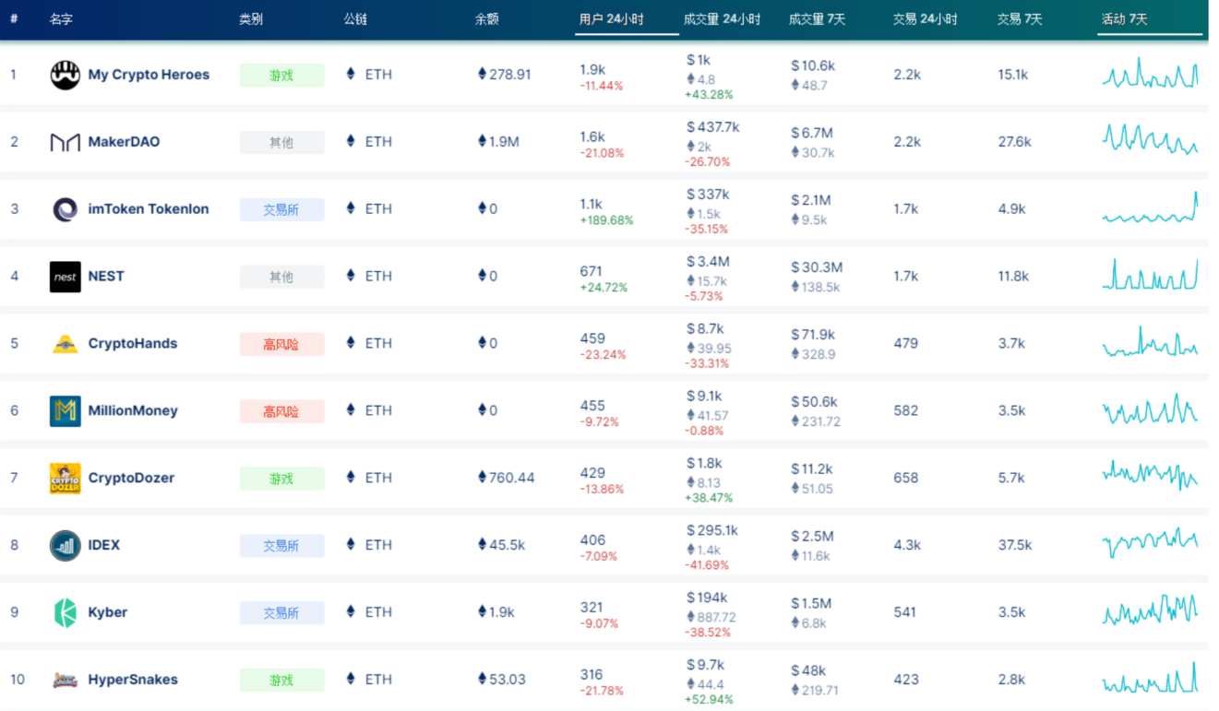Click 其他 tag in MakerDAO row
Image resolution: width=1219 pixels, height=711 pixels.
click(x=281, y=143)
